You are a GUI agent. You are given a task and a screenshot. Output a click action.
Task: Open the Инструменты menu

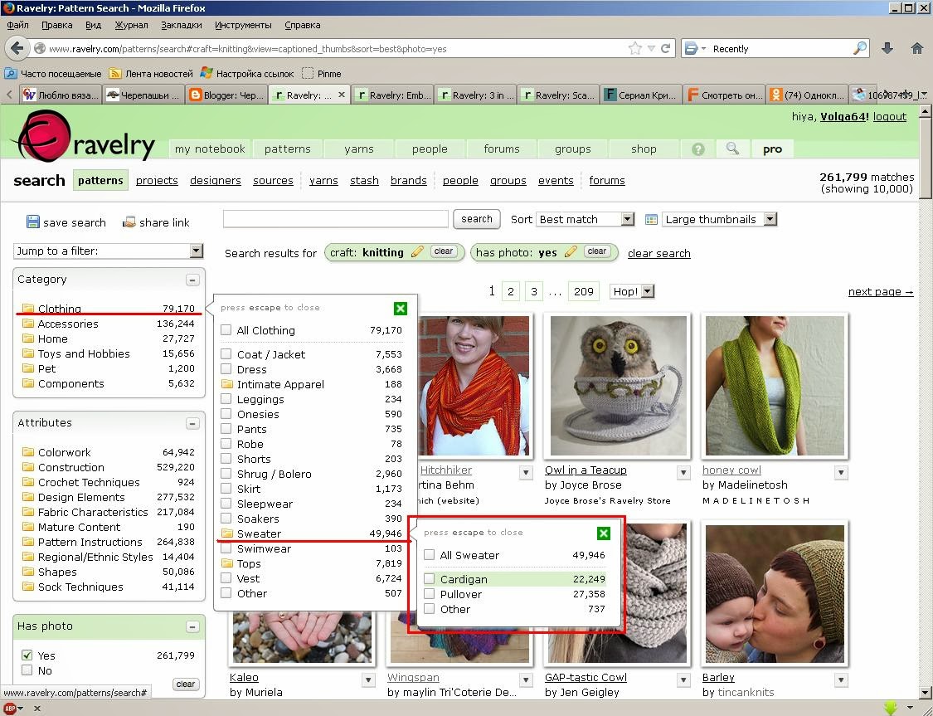click(x=243, y=25)
